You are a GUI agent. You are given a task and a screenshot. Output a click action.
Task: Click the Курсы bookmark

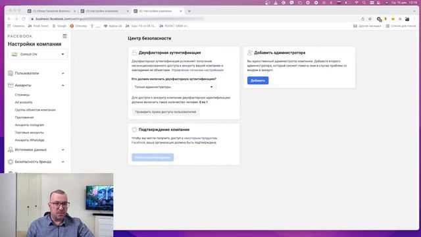(x=112, y=26)
